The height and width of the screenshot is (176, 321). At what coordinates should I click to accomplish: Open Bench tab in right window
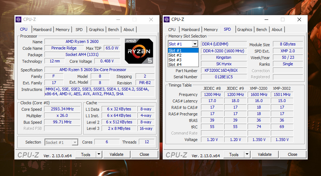tap(262, 30)
